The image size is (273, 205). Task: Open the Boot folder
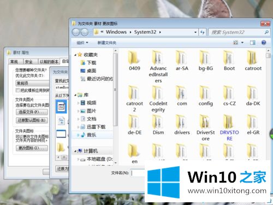tap(229, 61)
